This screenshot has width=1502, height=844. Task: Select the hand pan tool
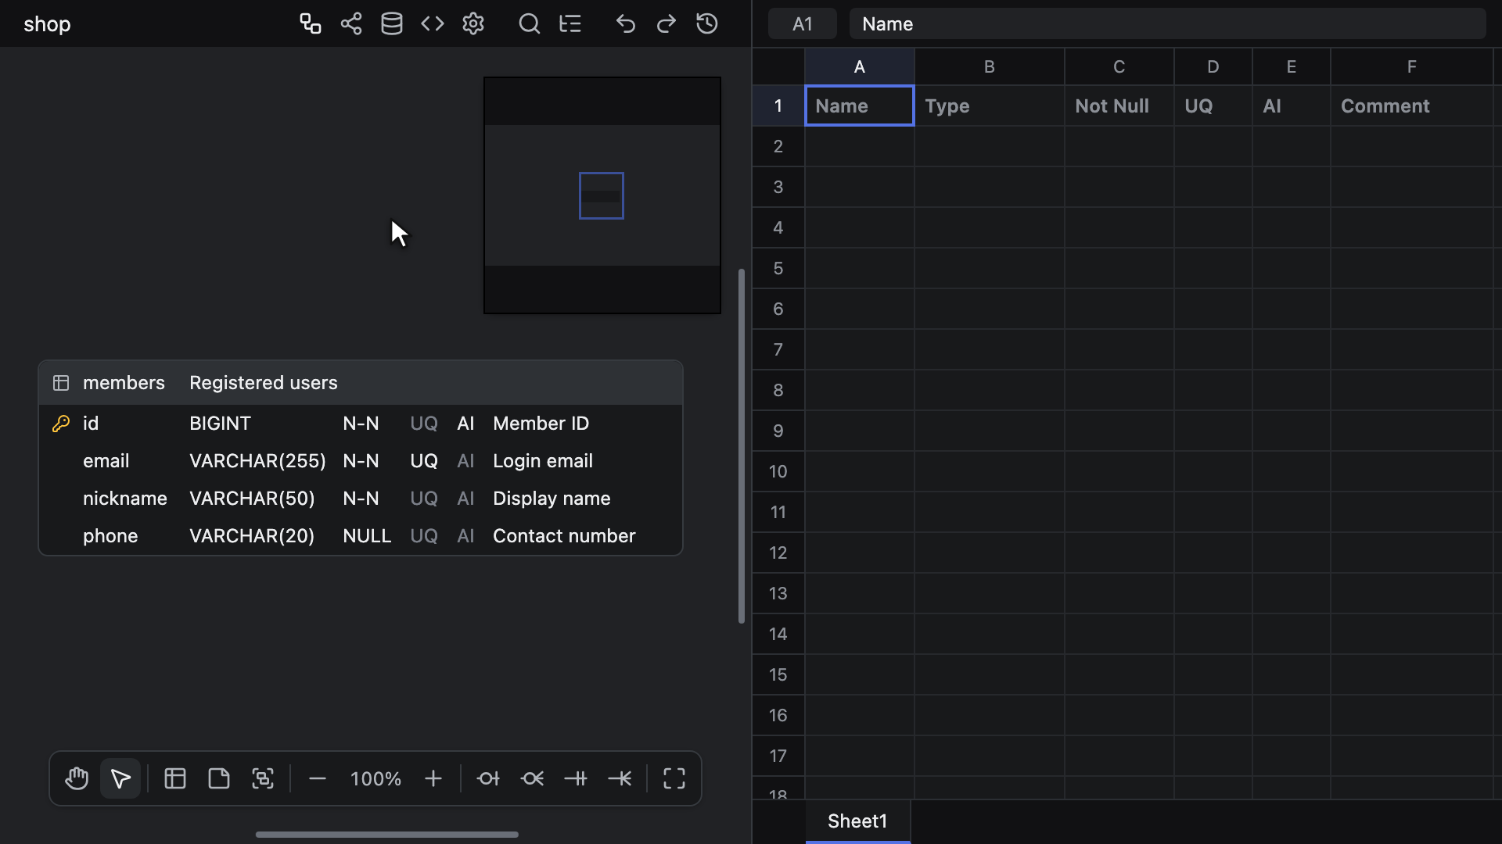pos(77,778)
